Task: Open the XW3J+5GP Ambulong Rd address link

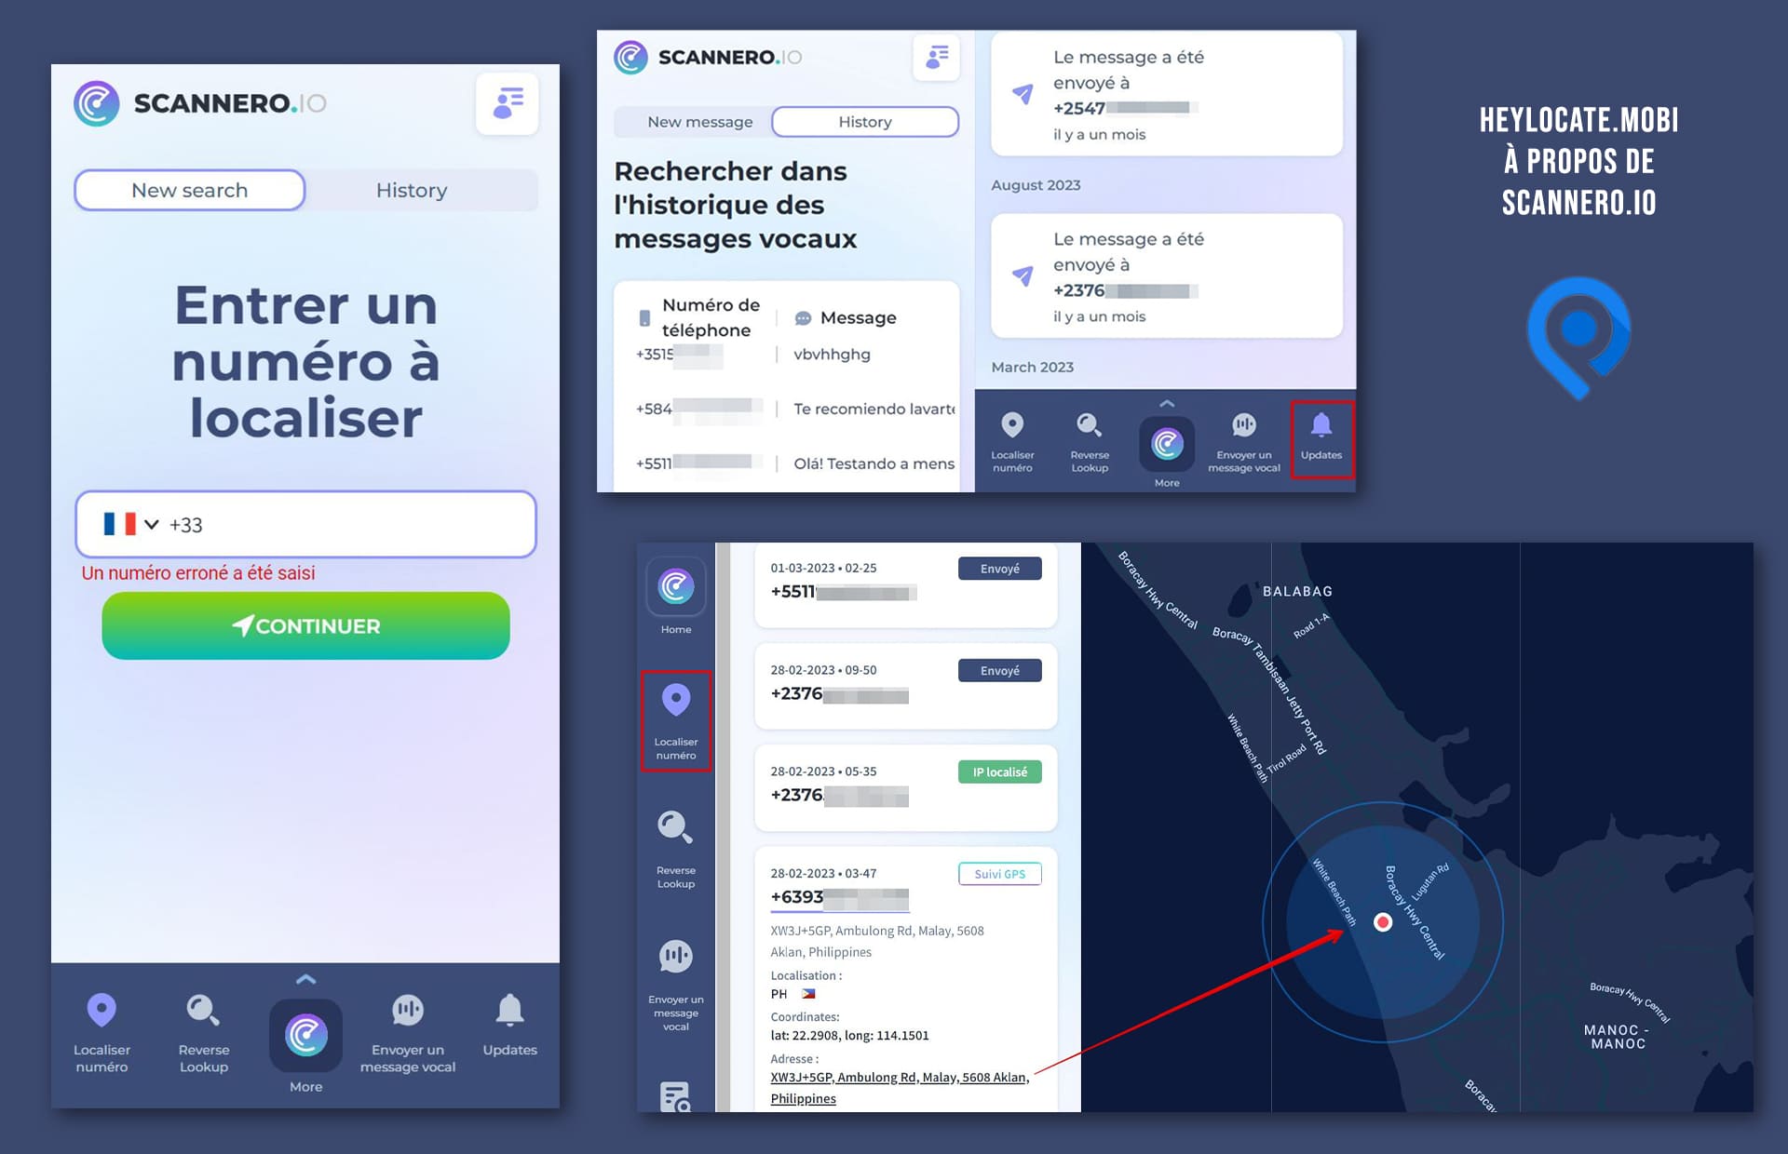Action: point(900,1087)
